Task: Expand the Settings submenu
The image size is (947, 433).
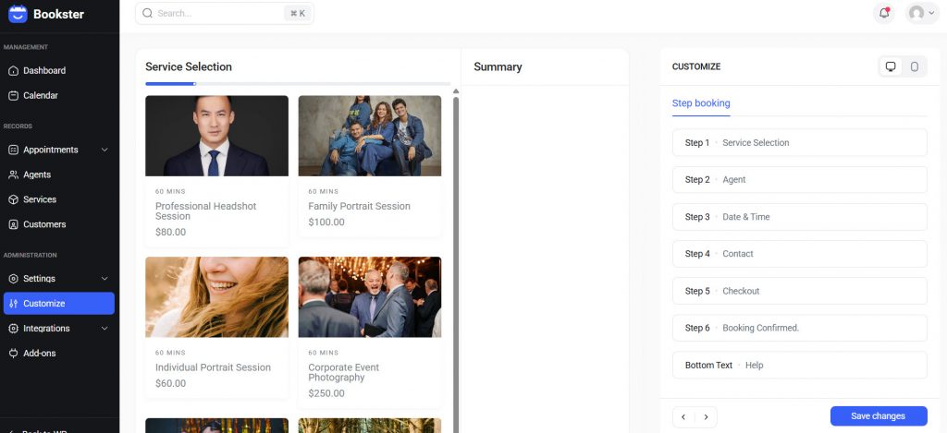Action: coord(105,278)
